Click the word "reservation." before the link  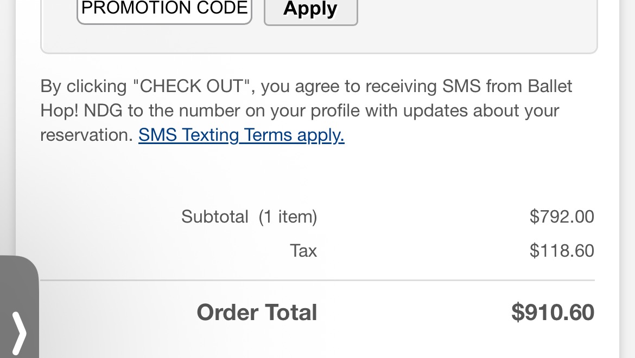86,135
